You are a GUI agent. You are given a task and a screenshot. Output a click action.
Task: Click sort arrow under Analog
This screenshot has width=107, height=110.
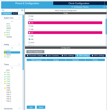12,48
